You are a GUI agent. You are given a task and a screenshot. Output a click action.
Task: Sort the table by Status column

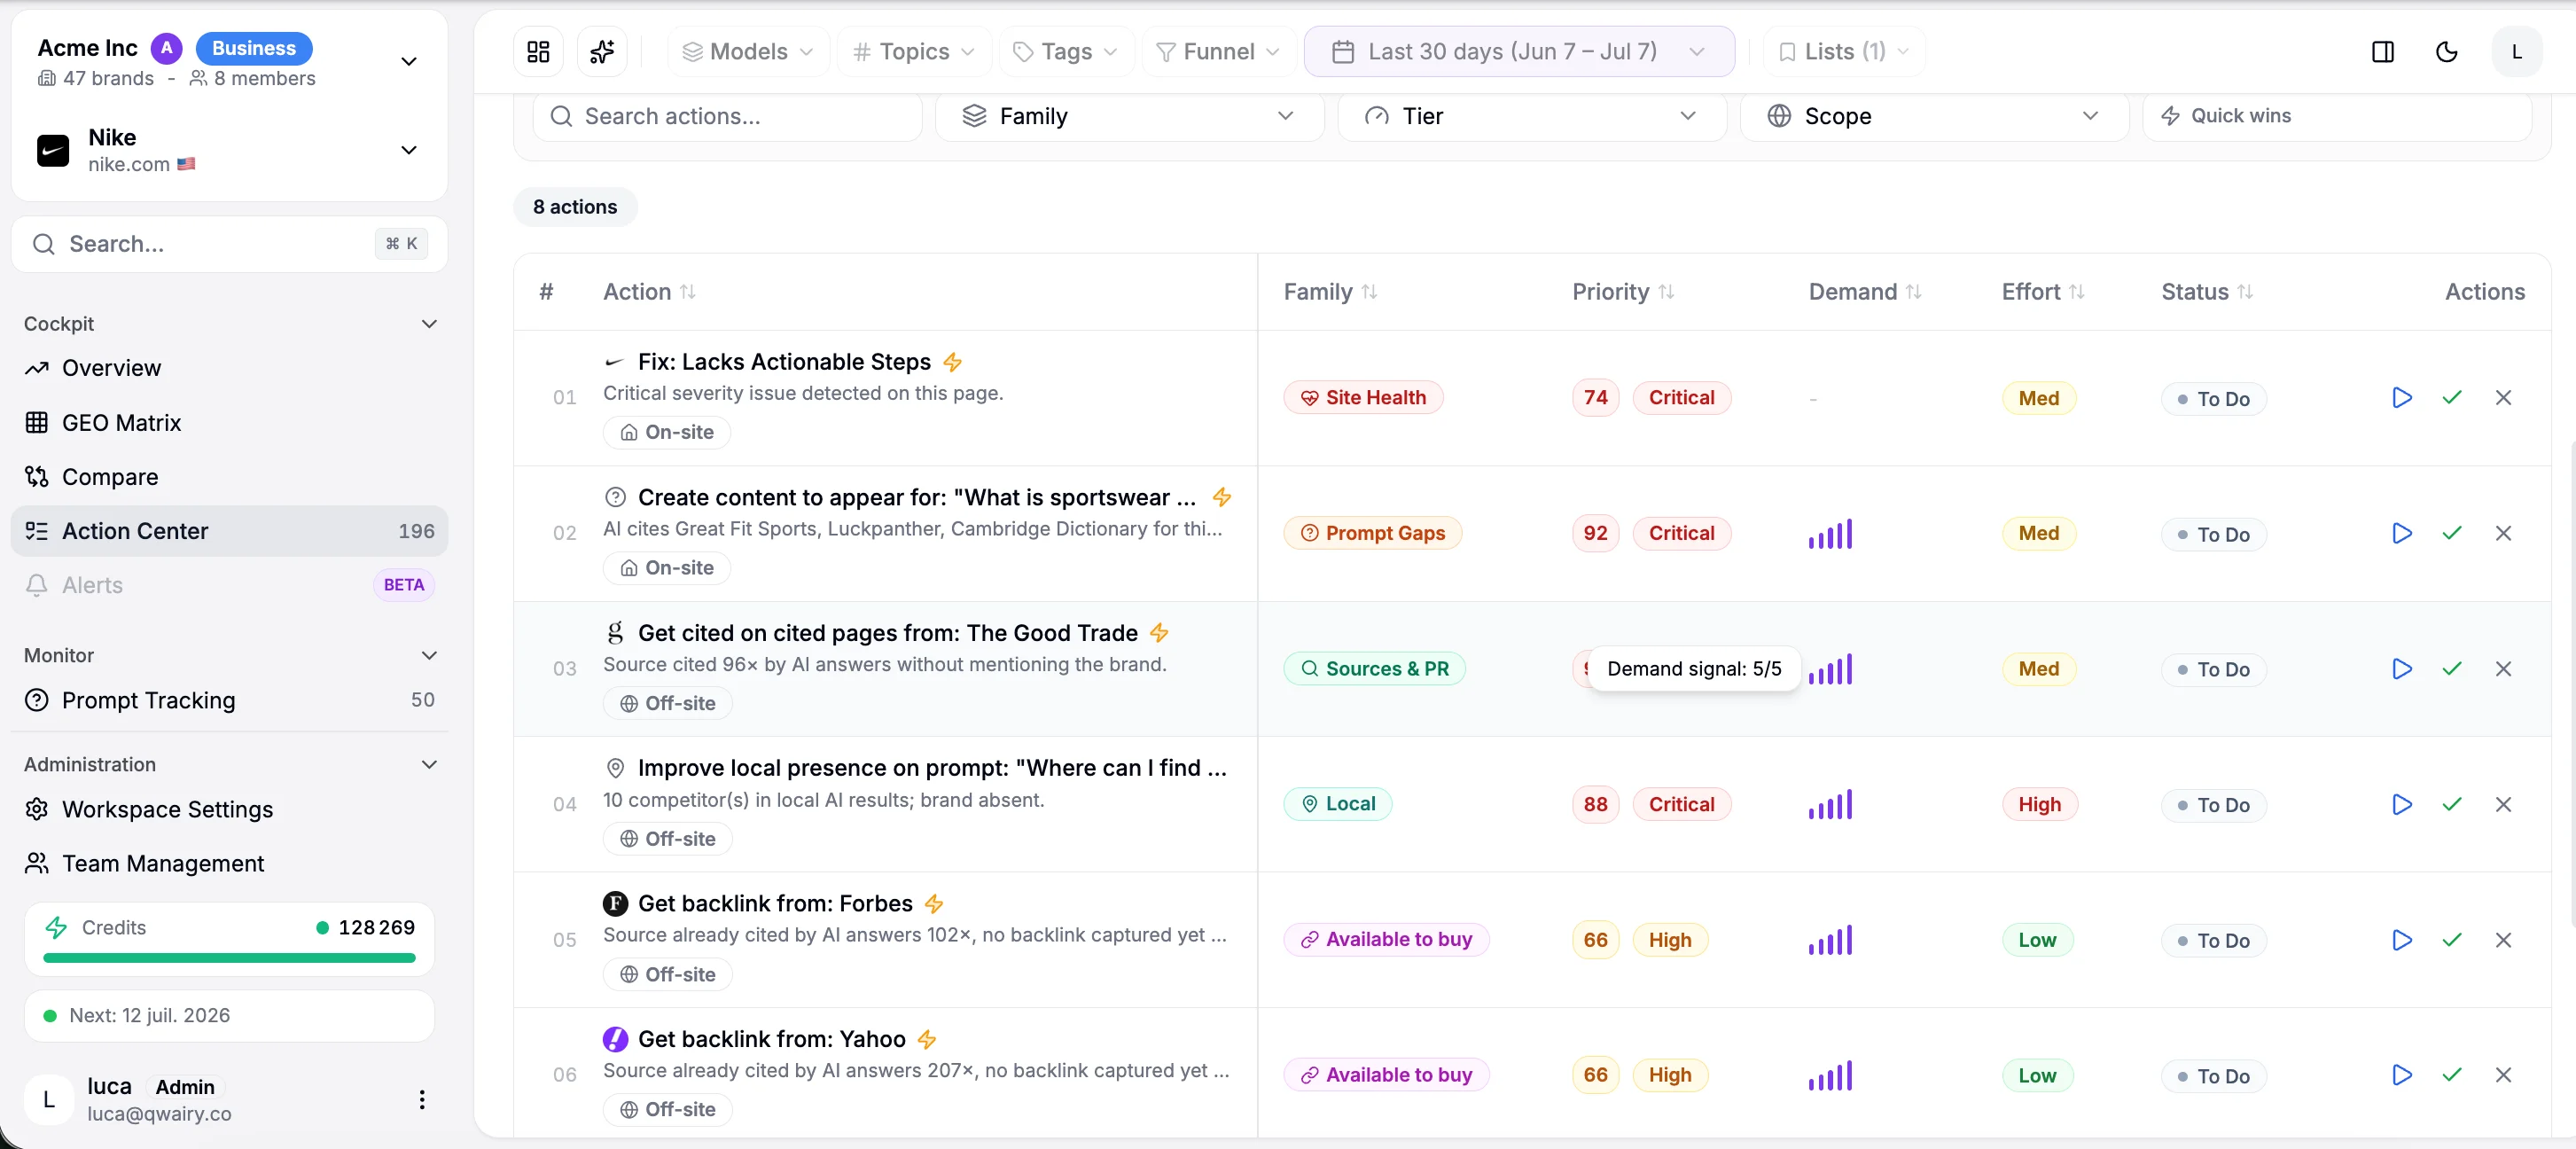click(x=2206, y=292)
